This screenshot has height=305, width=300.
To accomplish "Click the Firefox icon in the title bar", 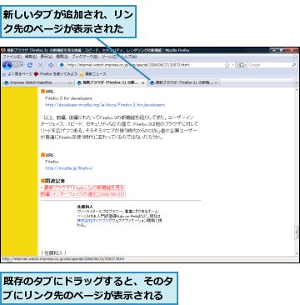I will click(x=3, y=50).
